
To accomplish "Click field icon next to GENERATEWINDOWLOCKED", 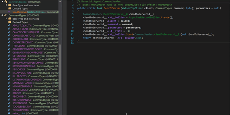I will coord(9,49).
